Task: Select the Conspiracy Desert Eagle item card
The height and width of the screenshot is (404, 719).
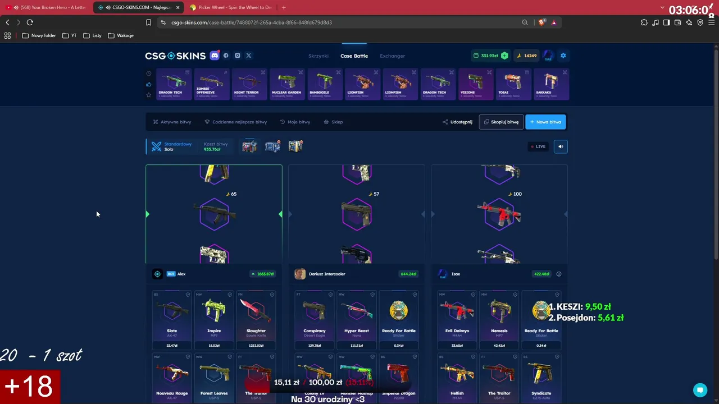Action: 315,320
